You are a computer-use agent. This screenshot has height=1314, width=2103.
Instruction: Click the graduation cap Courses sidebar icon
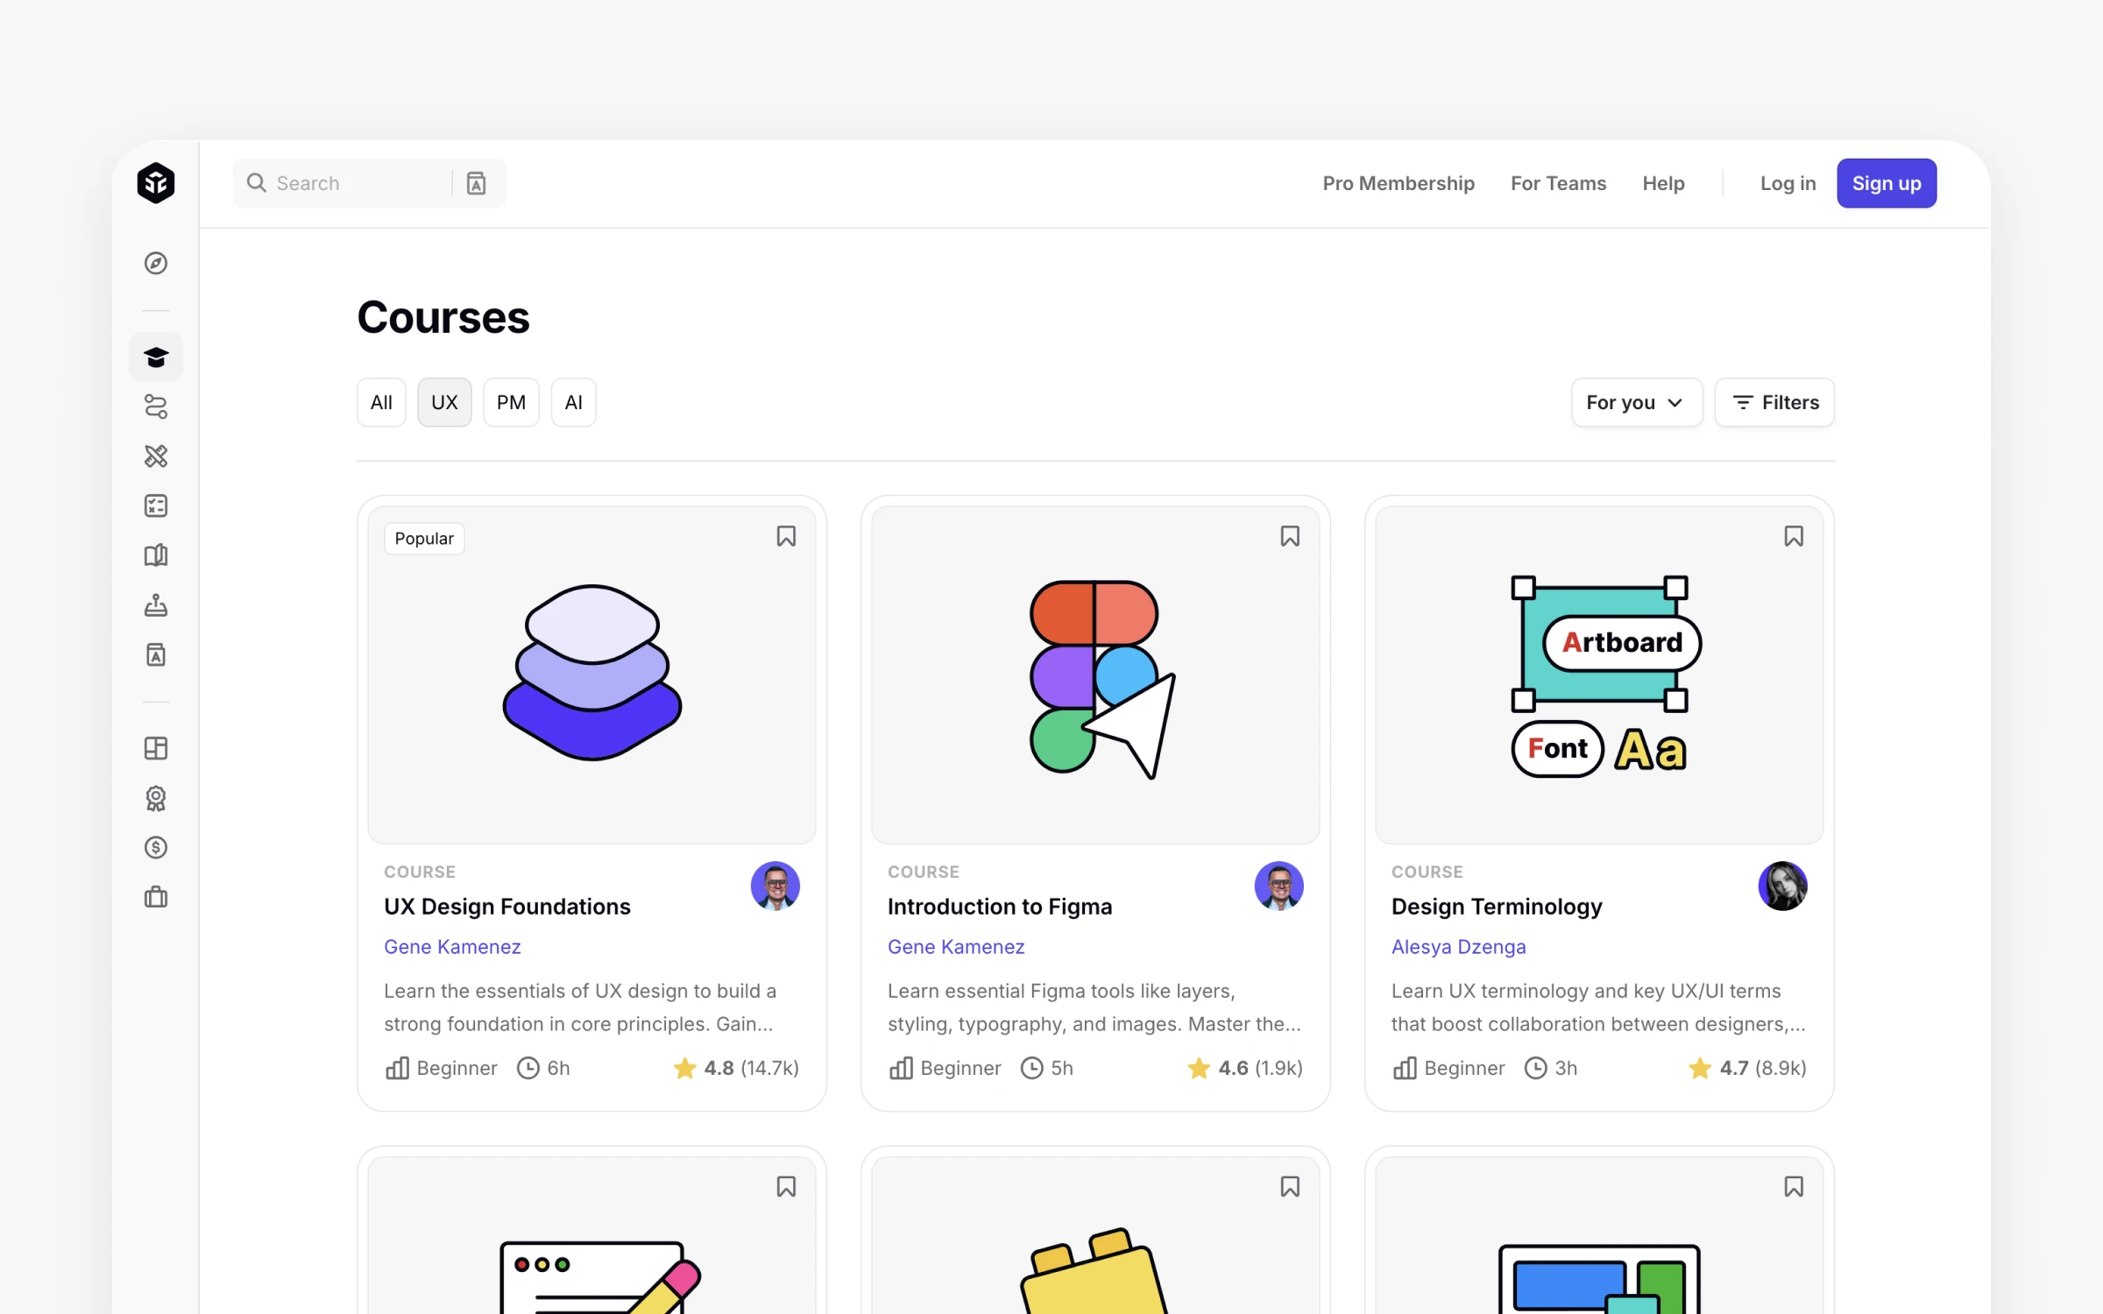[156, 357]
